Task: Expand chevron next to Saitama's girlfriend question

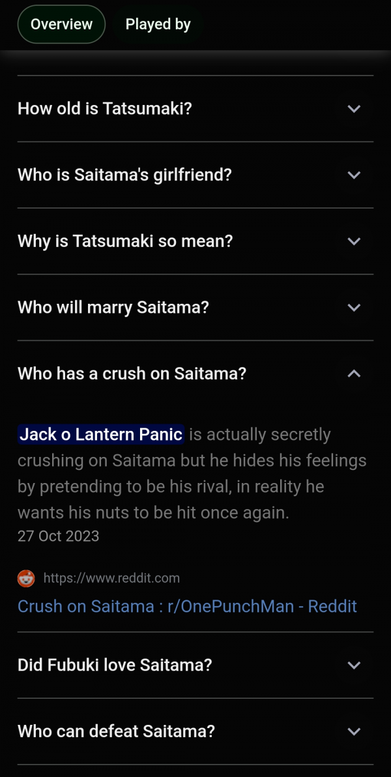Action: click(354, 175)
